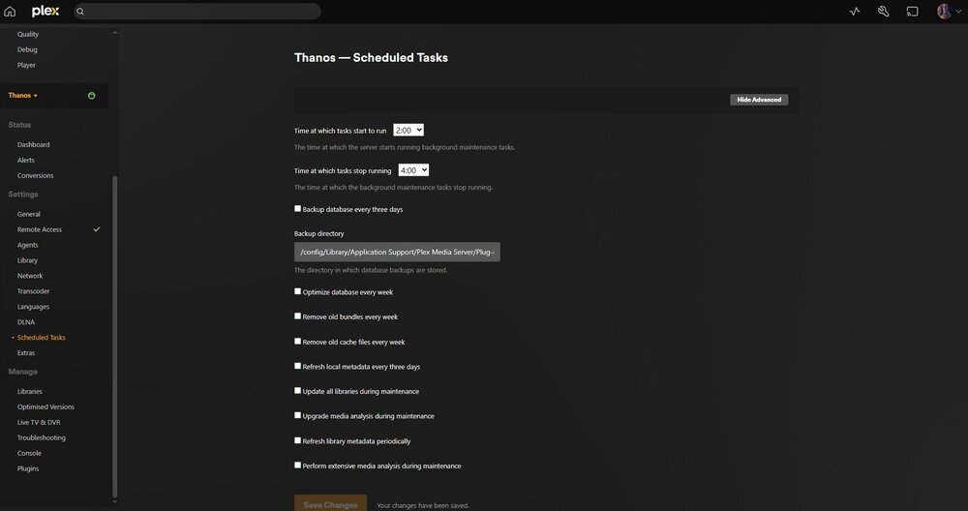This screenshot has width=968, height=511.
Task: Open the settings wrench icon
Action: coord(884,11)
